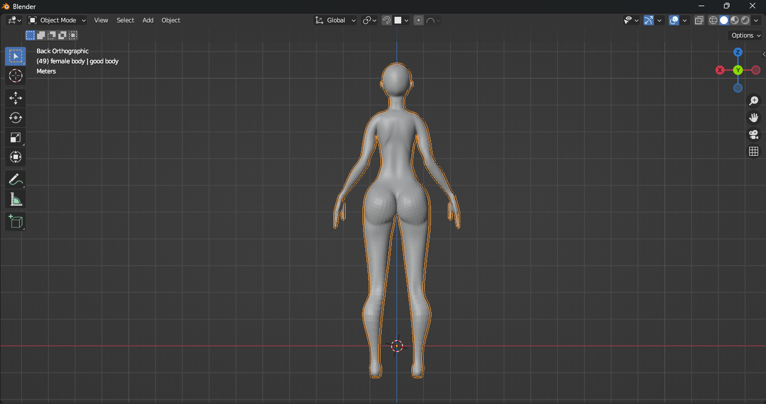Choose the Annotate pencil tool
The image size is (766, 404).
[x=16, y=180]
